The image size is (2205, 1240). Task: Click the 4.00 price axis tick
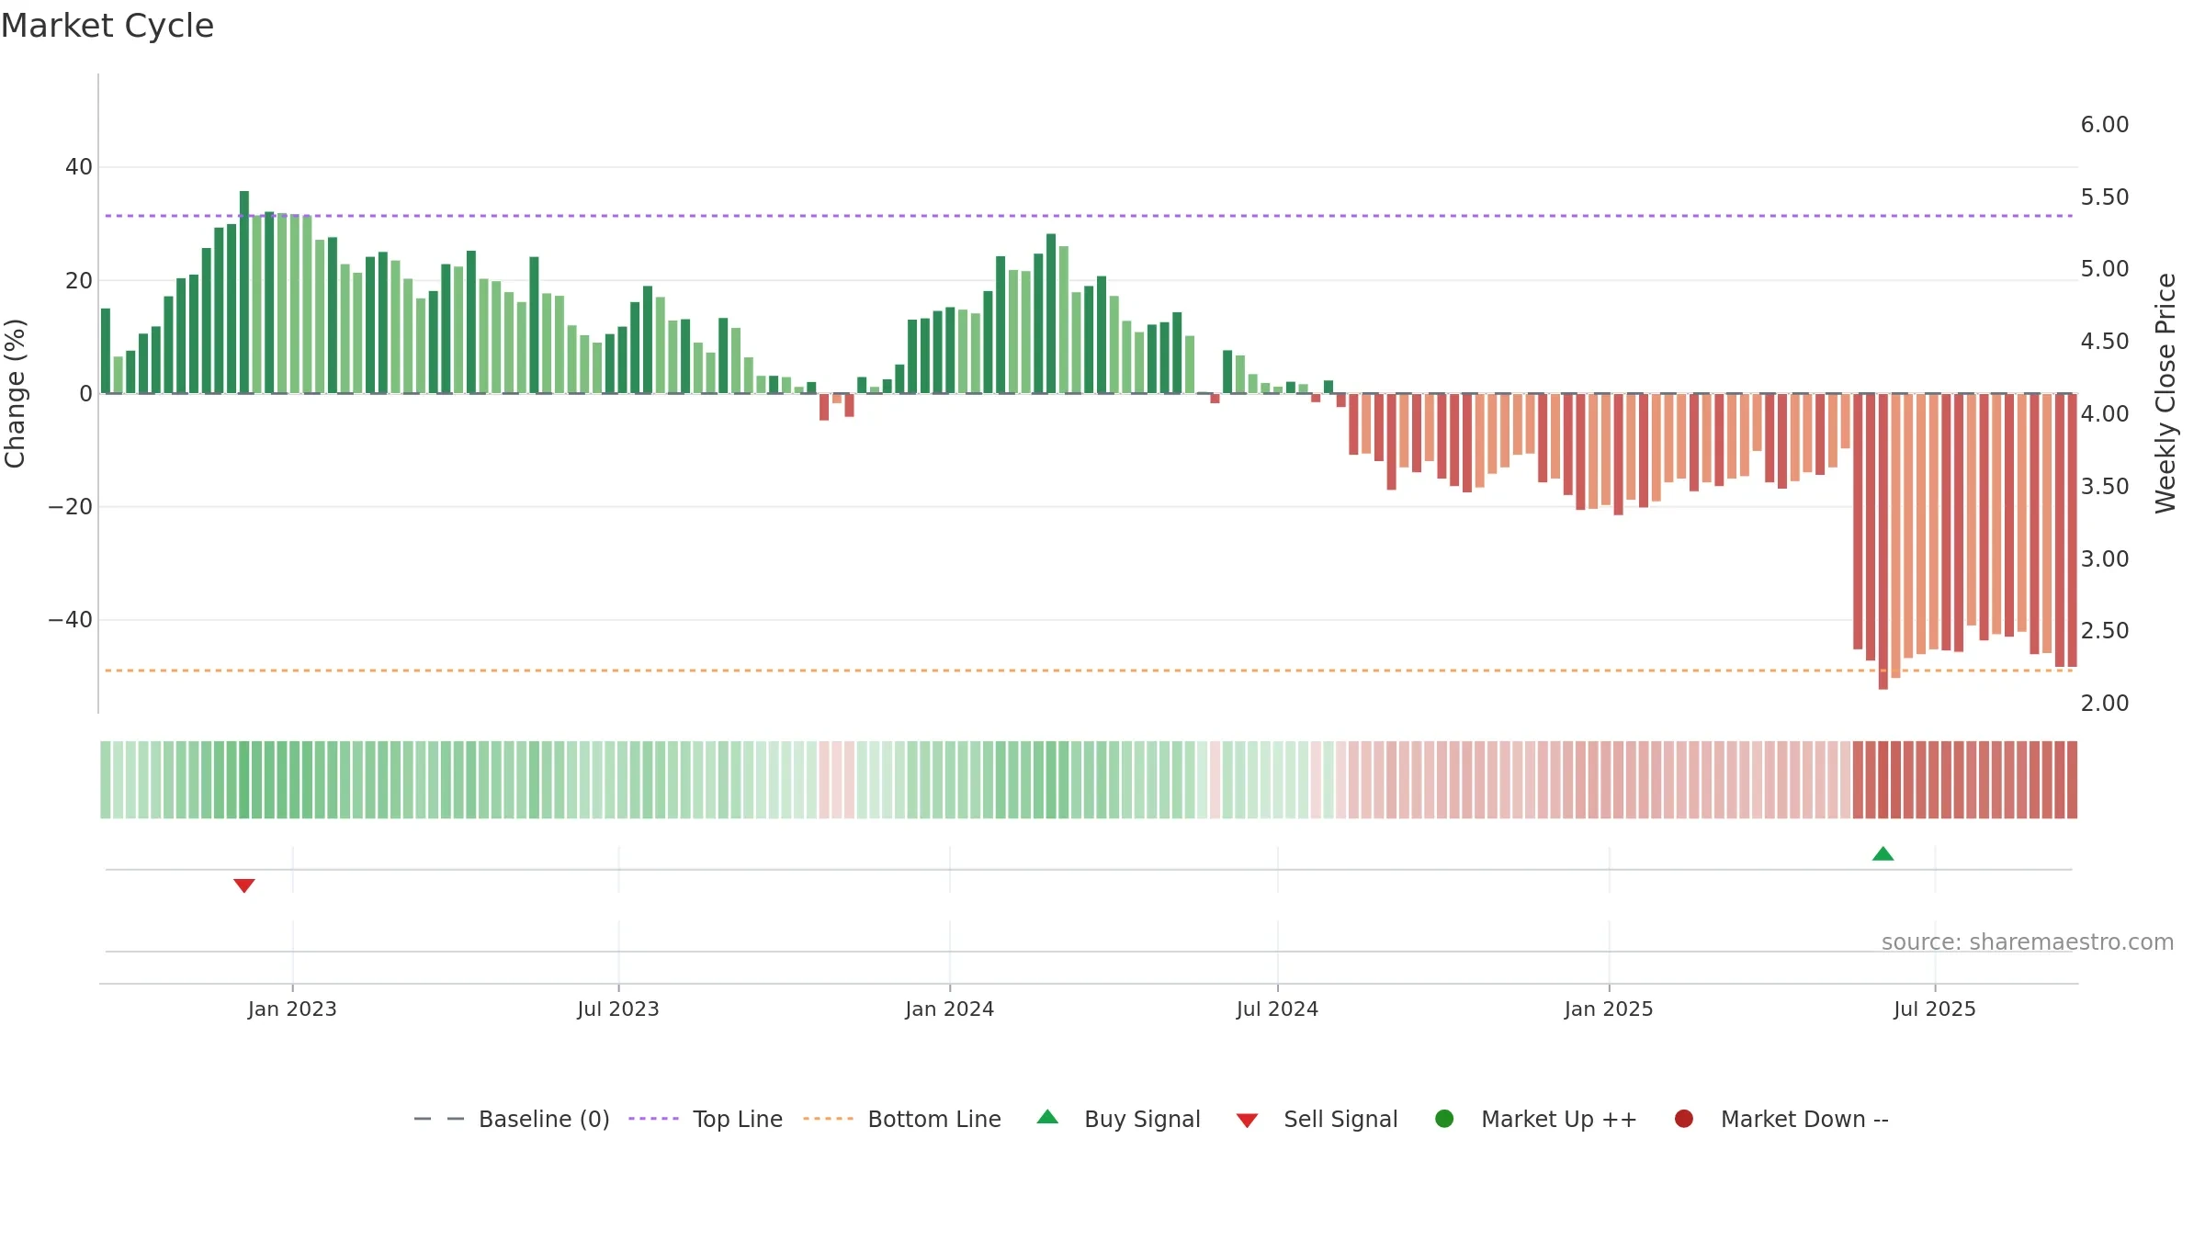tap(2105, 414)
